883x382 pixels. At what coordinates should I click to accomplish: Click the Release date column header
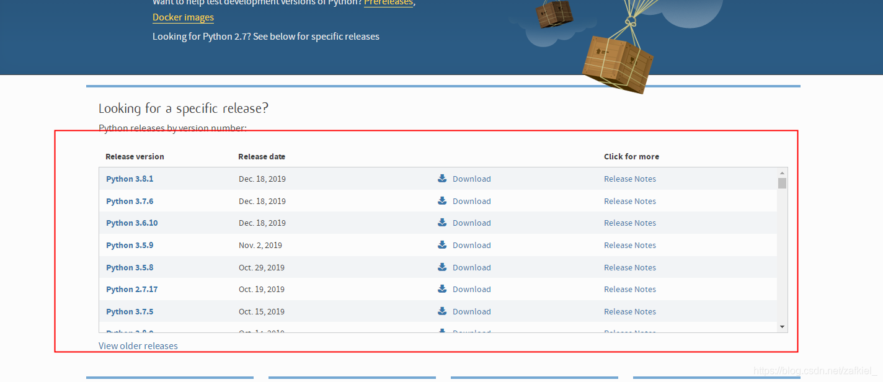coord(262,156)
